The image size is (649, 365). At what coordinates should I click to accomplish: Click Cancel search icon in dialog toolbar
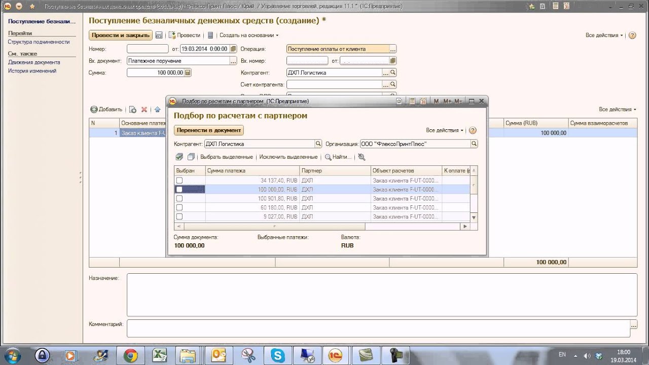pyautogui.click(x=362, y=157)
